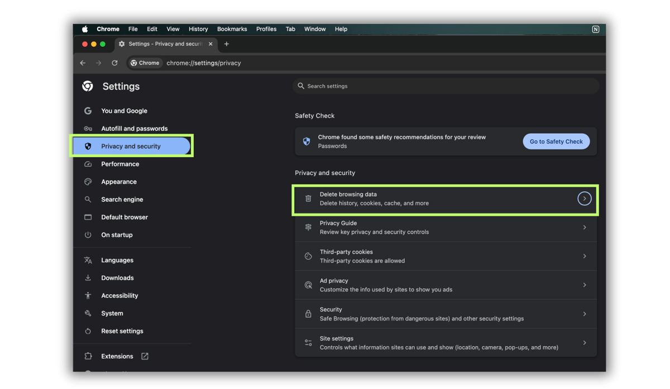Click the Security lock icon
The height and width of the screenshot is (389, 670).
click(x=308, y=314)
